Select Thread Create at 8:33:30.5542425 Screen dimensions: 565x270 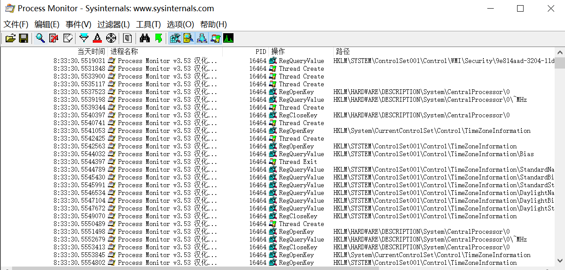point(301,138)
